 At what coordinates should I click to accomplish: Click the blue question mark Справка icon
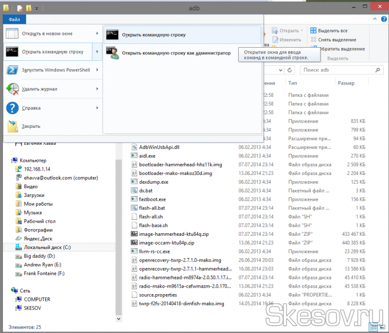pyautogui.click(x=13, y=108)
